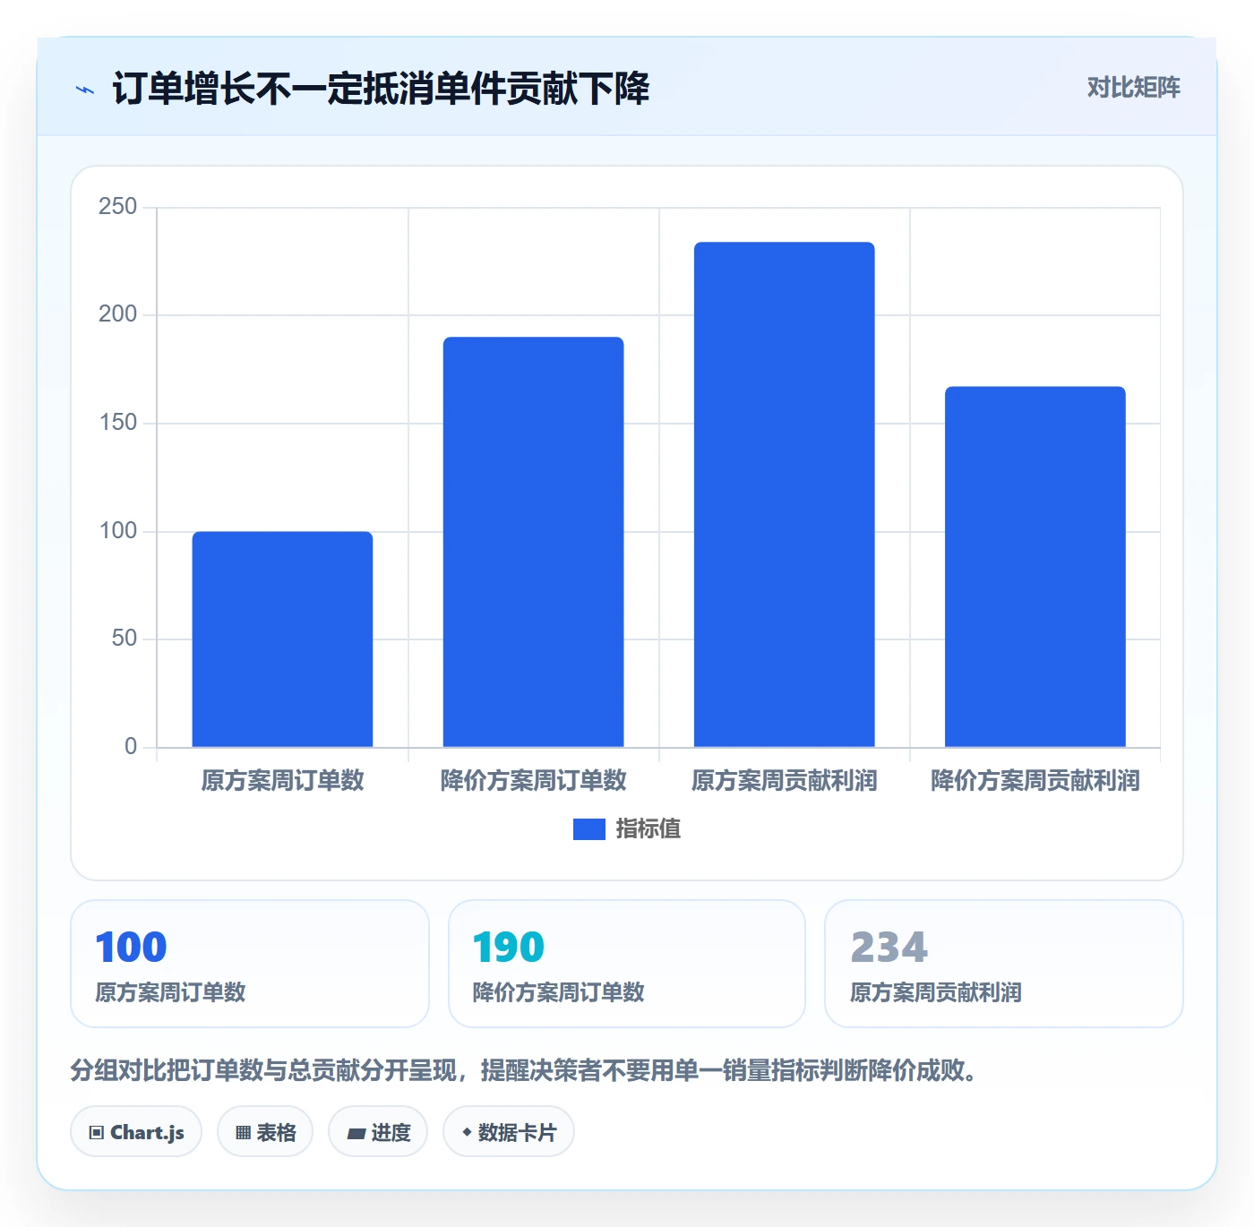The height and width of the screenshot is (1227, 1254).
Task: Click the 进度 tag
Action: 378,1132
